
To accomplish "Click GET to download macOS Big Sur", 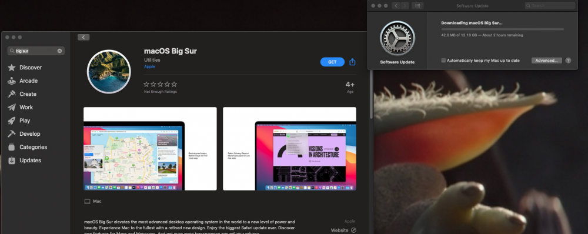I will coord(332,62).
